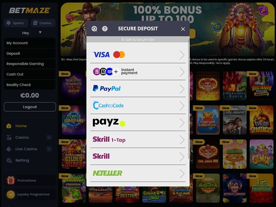276x207 pixels.
Task: Switch to the Sports tab
Action: [16, 23]
